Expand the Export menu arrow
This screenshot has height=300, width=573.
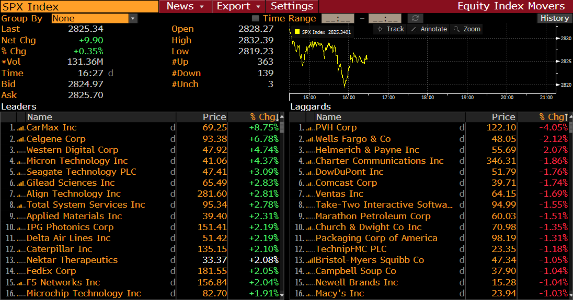[258, 7]
